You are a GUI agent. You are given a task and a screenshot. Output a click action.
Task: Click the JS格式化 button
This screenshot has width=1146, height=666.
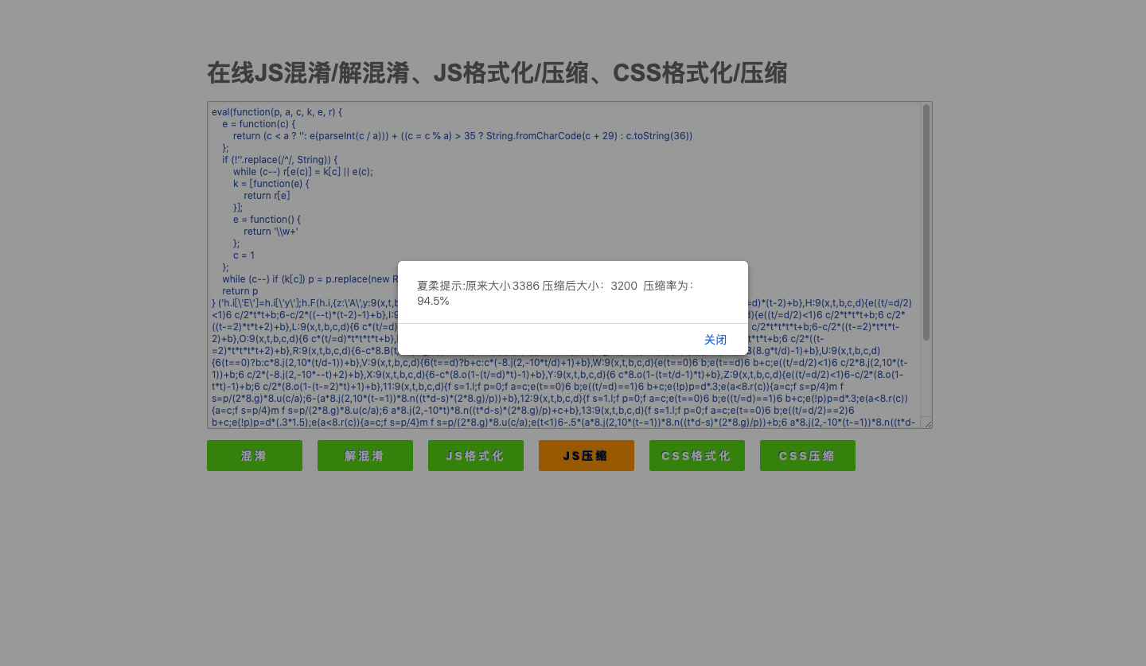(x=476, y=456)
